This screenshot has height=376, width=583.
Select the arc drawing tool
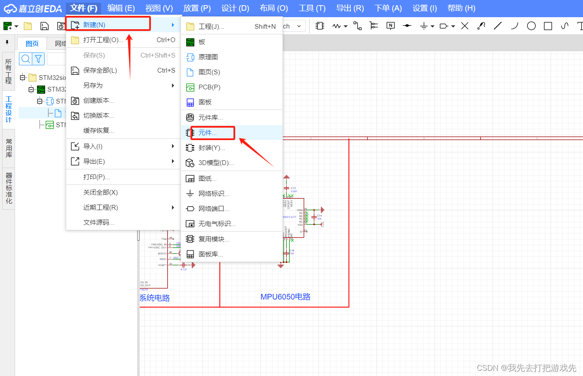tap(514, 26)
